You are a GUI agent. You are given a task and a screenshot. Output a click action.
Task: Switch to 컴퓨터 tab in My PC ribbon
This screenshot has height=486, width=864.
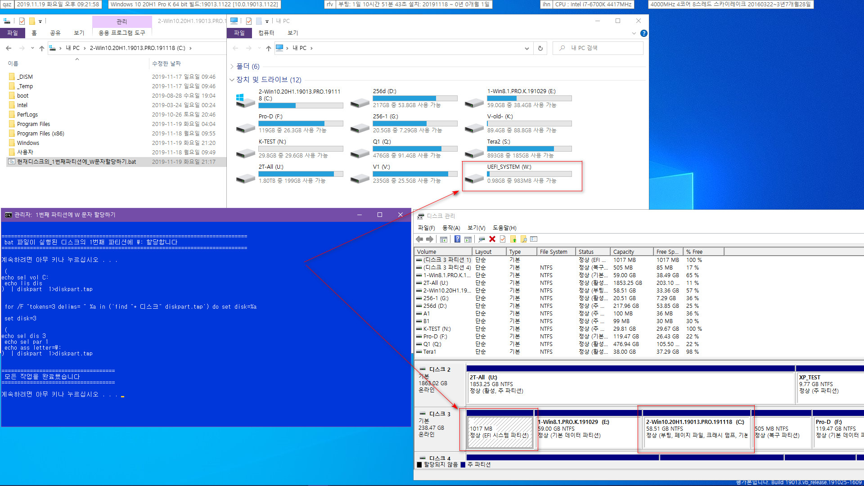pyautogui.click(x=266, y=33)
